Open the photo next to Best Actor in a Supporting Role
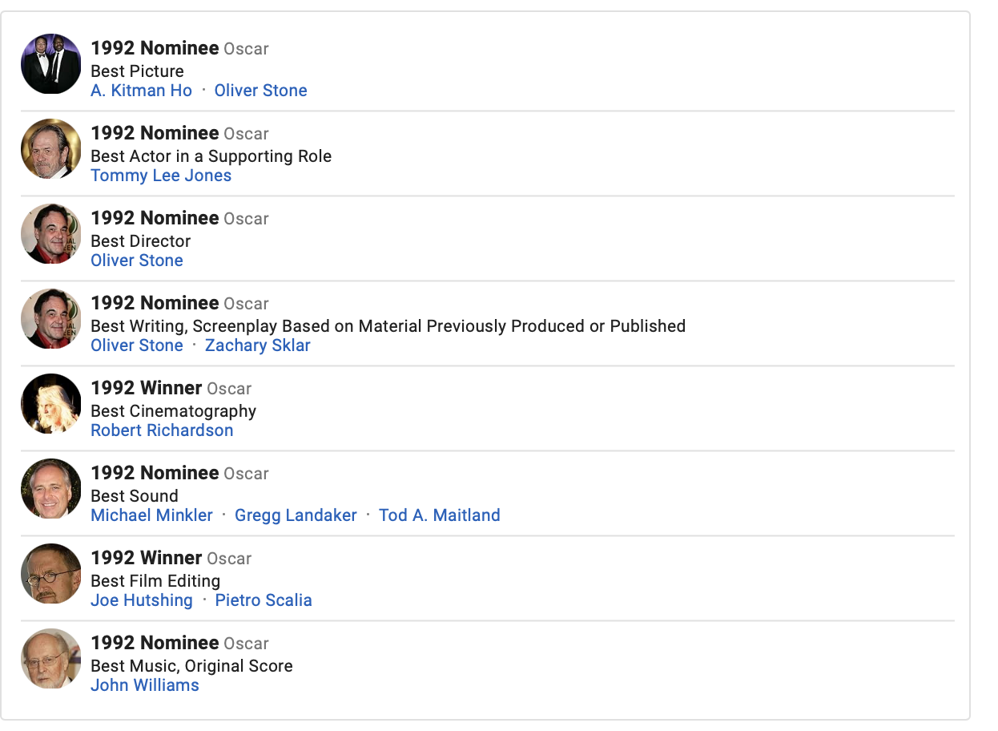The height and width of the screenshot is (731, 998). pos(51,149)
